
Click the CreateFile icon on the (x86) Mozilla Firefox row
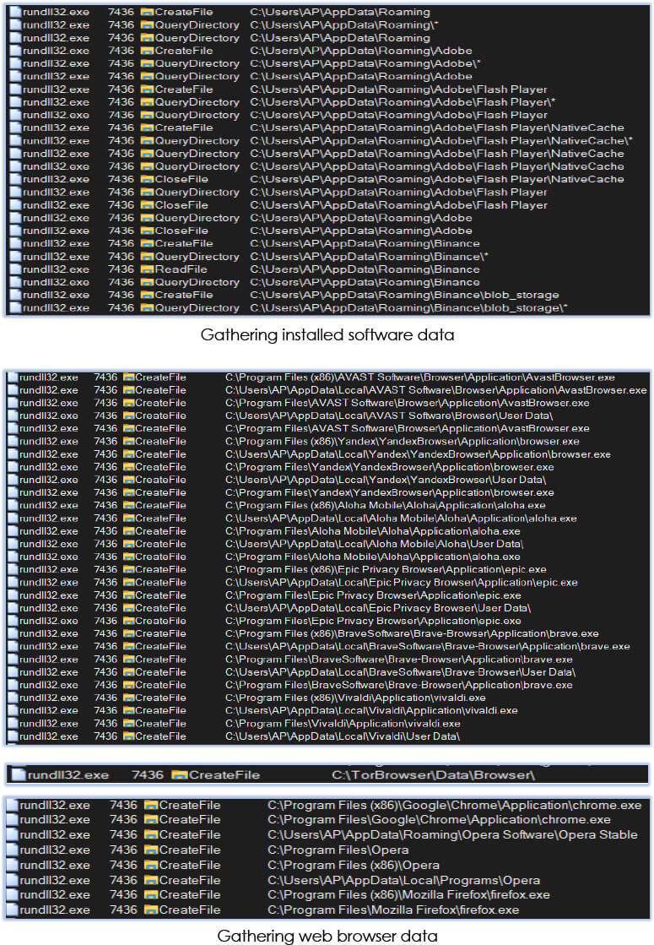click(x=150, y=895)
